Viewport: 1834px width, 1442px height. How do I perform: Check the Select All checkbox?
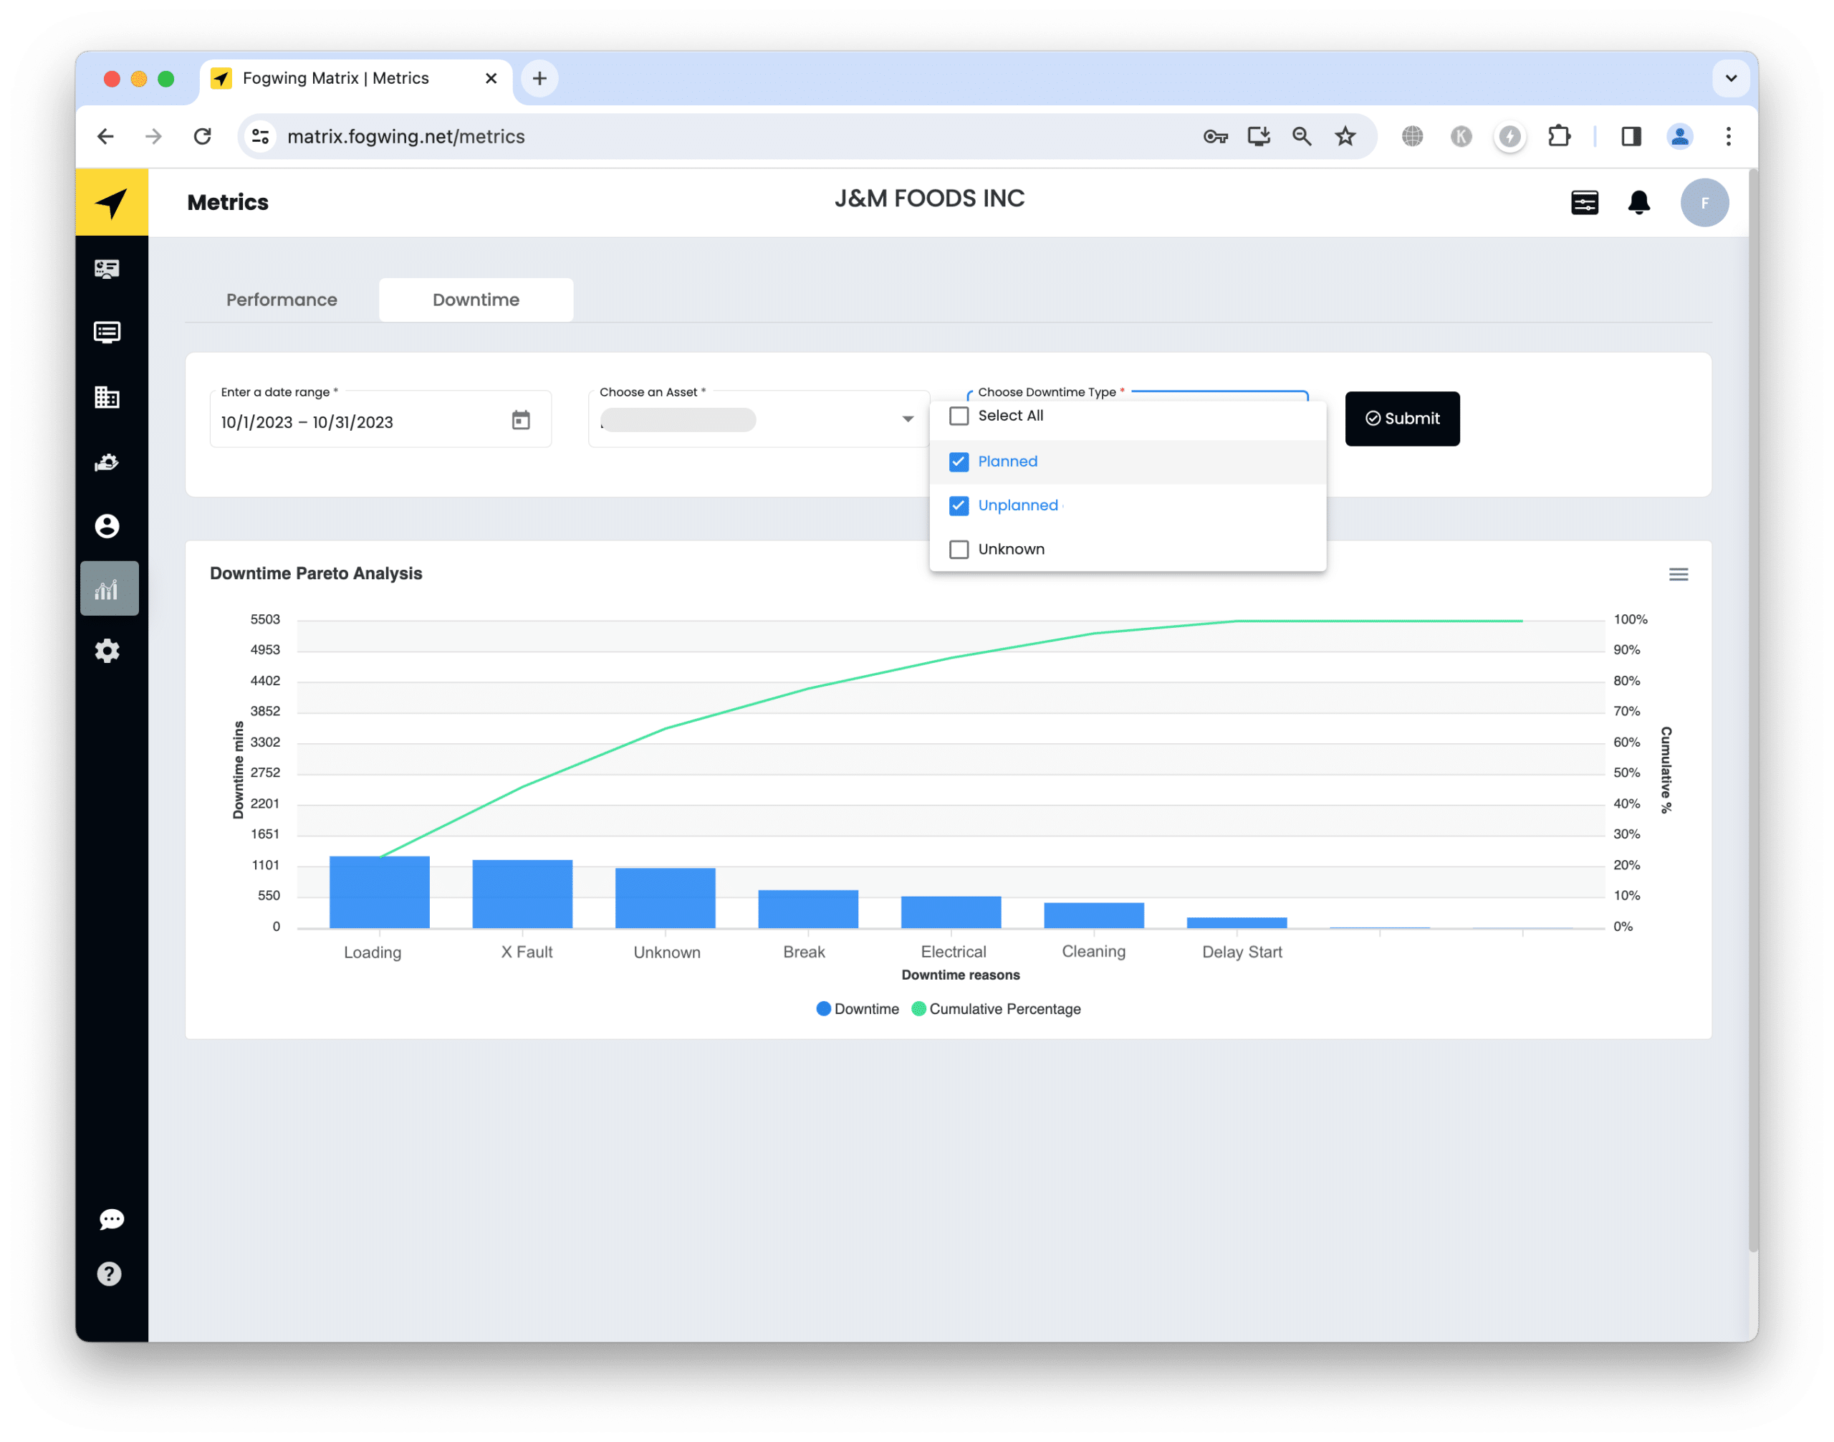pyautogui.click(x=959, y=416)
